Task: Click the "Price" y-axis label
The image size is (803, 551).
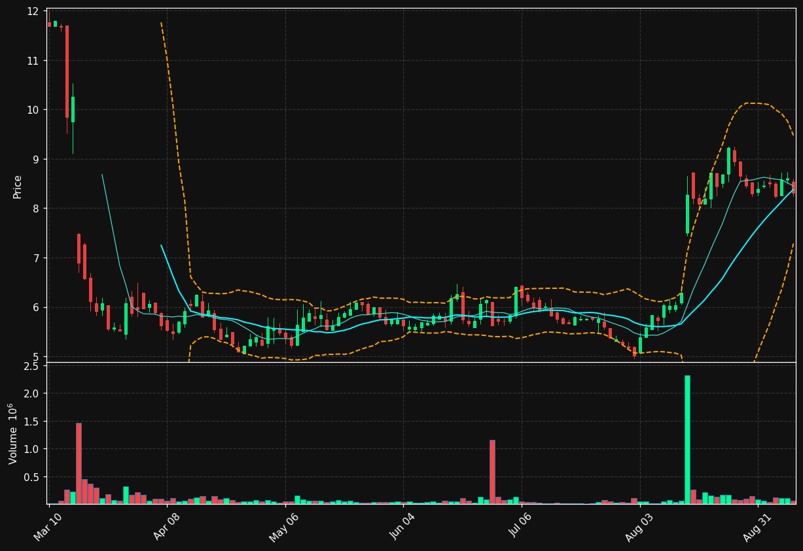Action: pos(18,187)
